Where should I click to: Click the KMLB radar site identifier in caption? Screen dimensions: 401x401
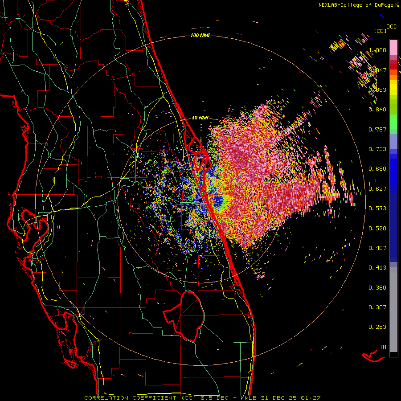pyautogui.click(x=248, y=398)
